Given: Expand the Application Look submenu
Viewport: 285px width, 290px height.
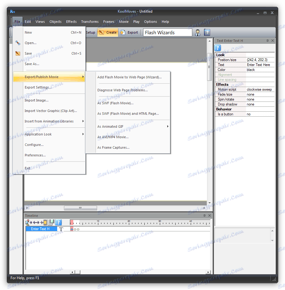Looking at the screenshot, I should tap(83, 134).
